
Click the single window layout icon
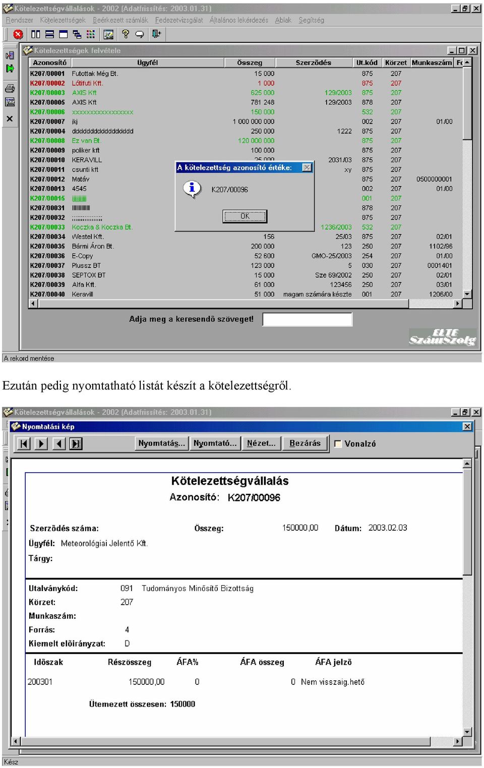tap(63, 34)
